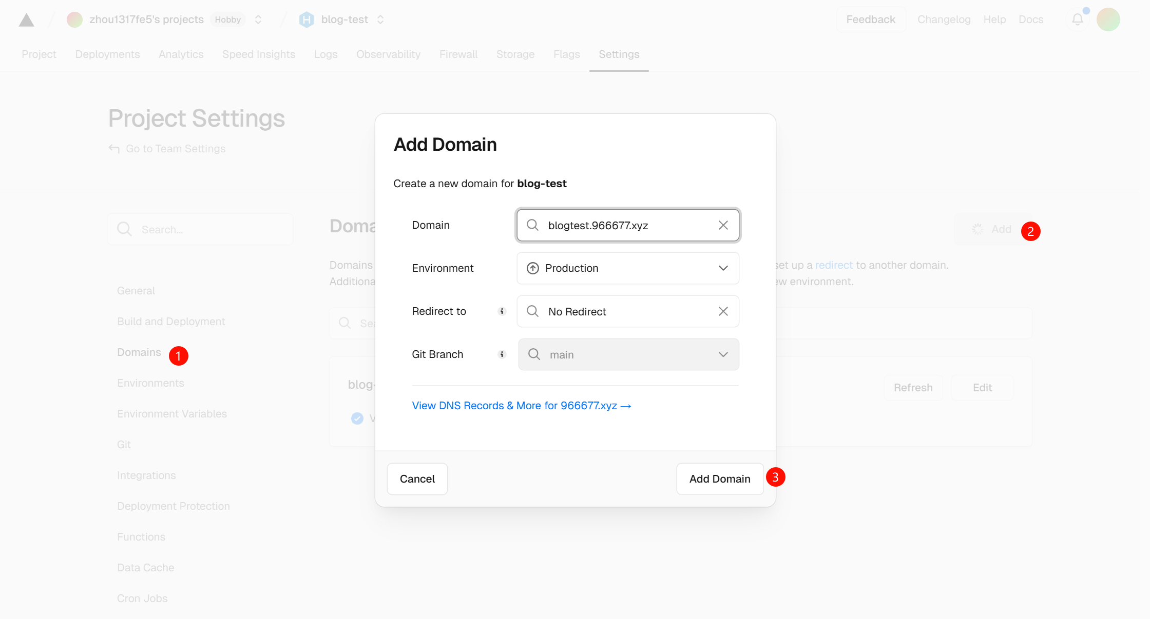This screenshot has height=619, width=1150.
Task: Switch to the Storage tab
Action: [515, 54]
